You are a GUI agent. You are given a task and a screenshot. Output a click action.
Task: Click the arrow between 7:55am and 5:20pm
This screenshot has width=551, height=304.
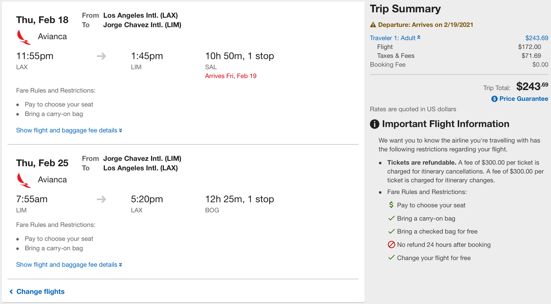tap(102, 199)
